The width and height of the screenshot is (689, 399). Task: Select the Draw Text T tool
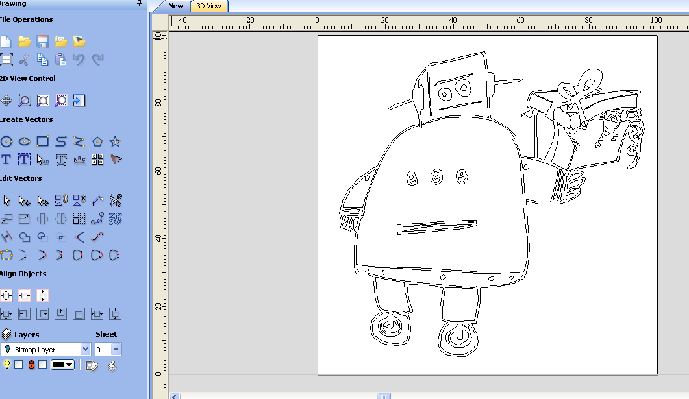[x=6, y=160]
